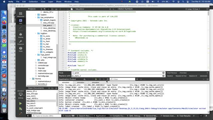
Task: Select eos_init.cpp in project tree
Action: click(49, 23)
